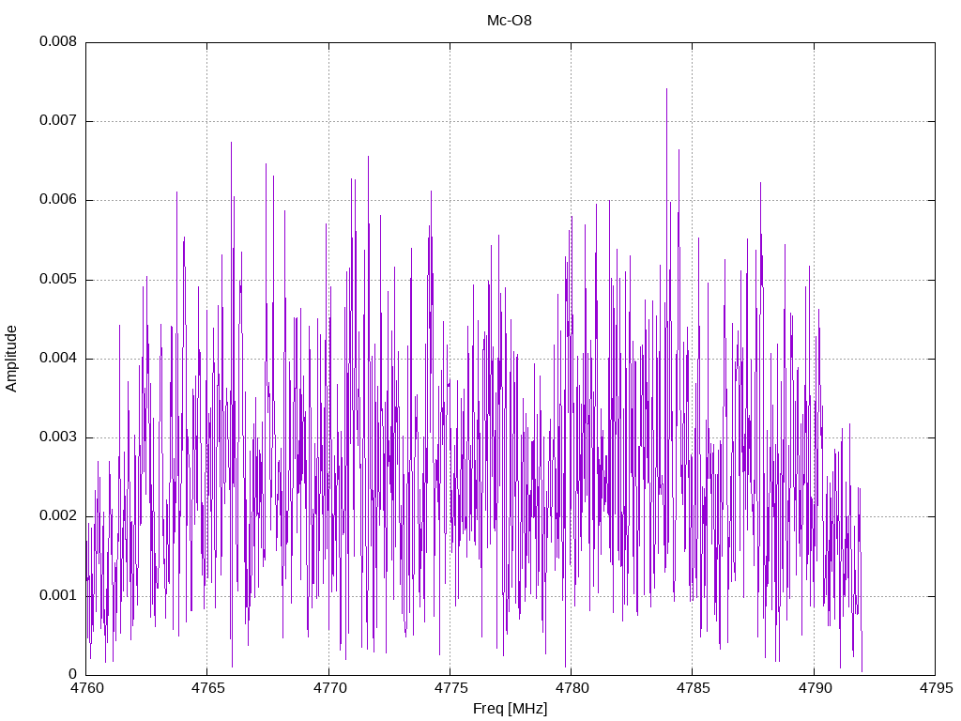Click the 4770 x-axis tick label
Viewport: 961px width, 721px height.
tap(329, 688)
